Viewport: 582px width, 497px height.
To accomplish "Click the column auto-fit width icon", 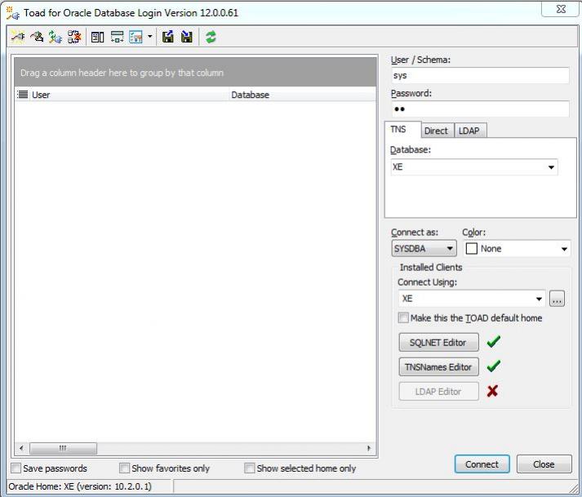I will (117, 37).
